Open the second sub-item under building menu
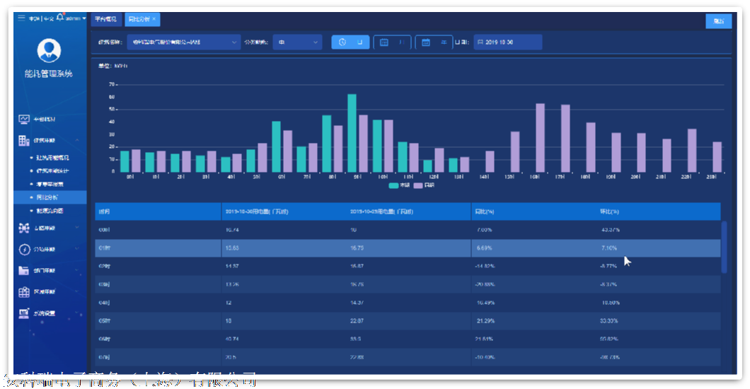 [52, 170]
